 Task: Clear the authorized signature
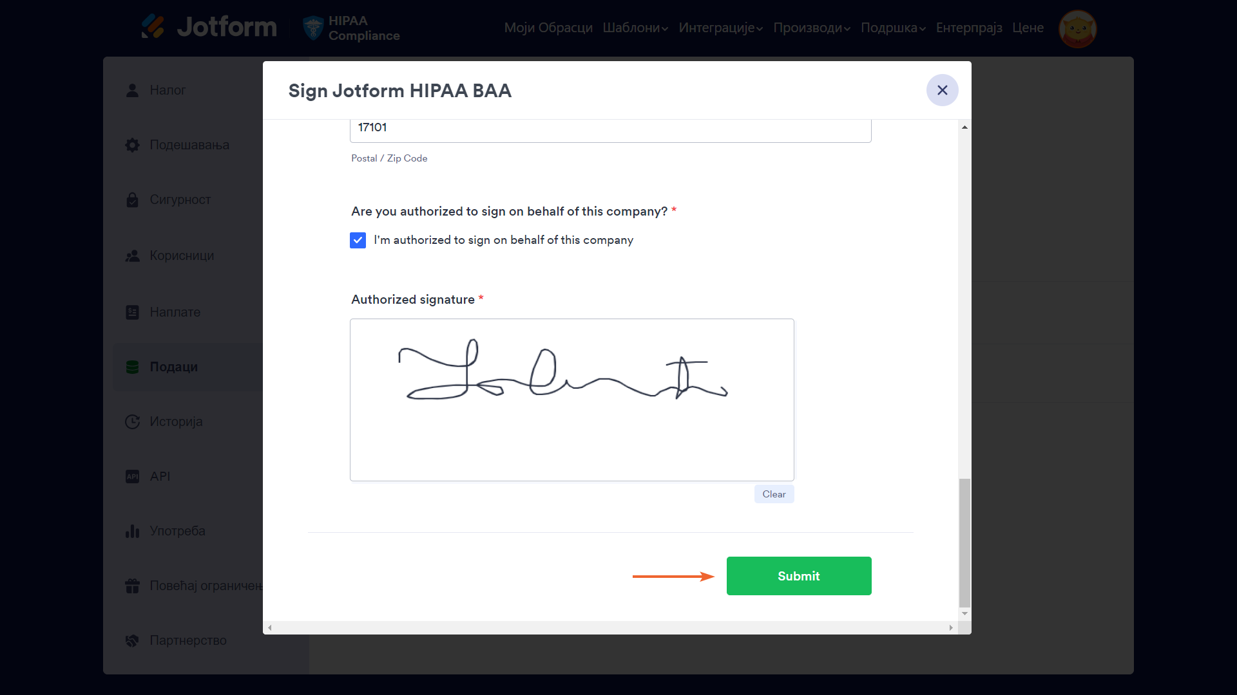point(774,494)
